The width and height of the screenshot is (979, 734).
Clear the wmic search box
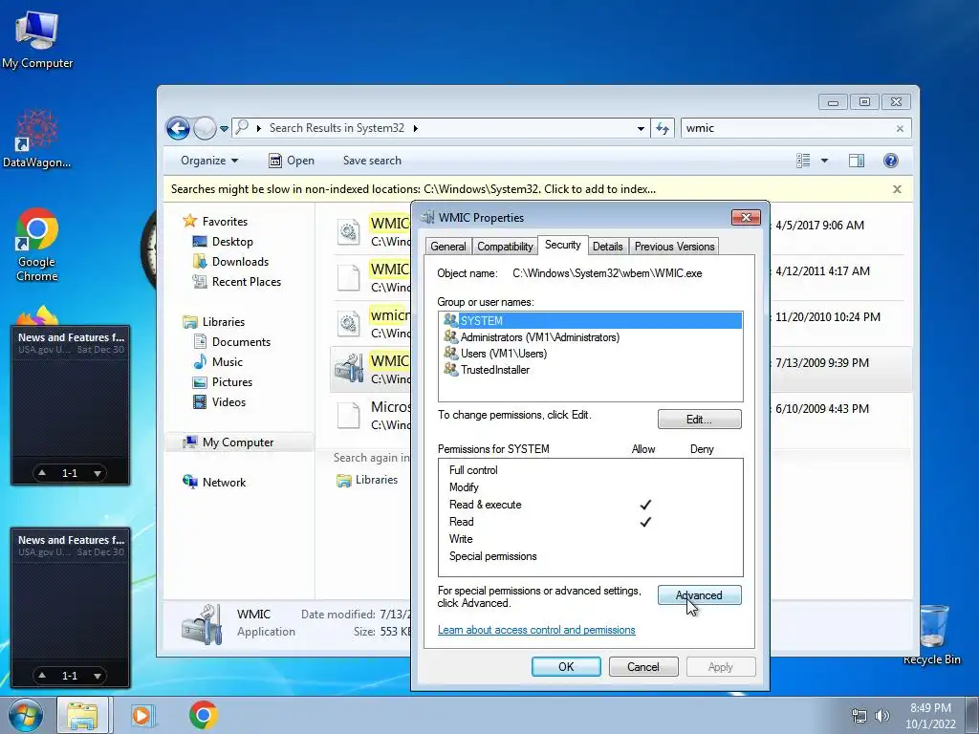900,129
